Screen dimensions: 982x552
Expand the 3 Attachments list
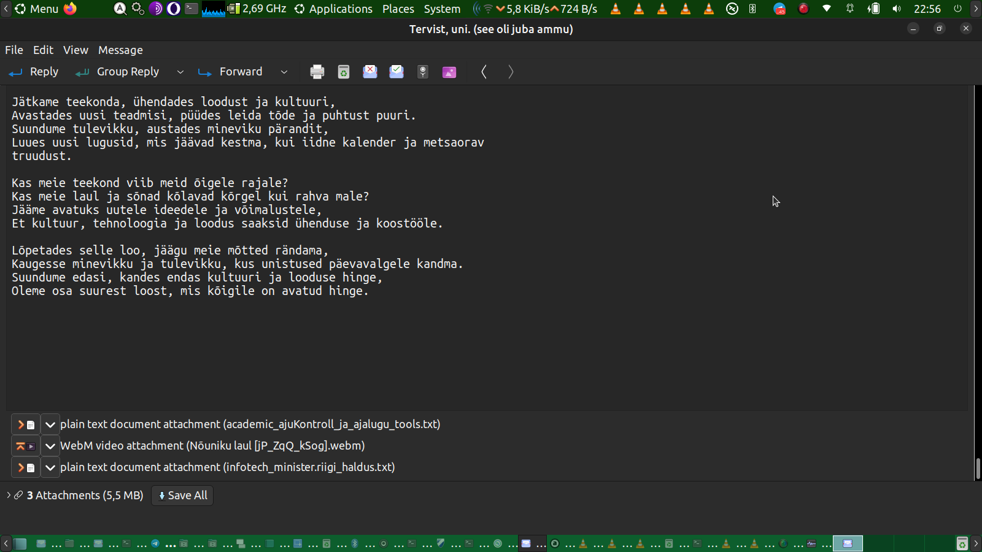point(9,495)
